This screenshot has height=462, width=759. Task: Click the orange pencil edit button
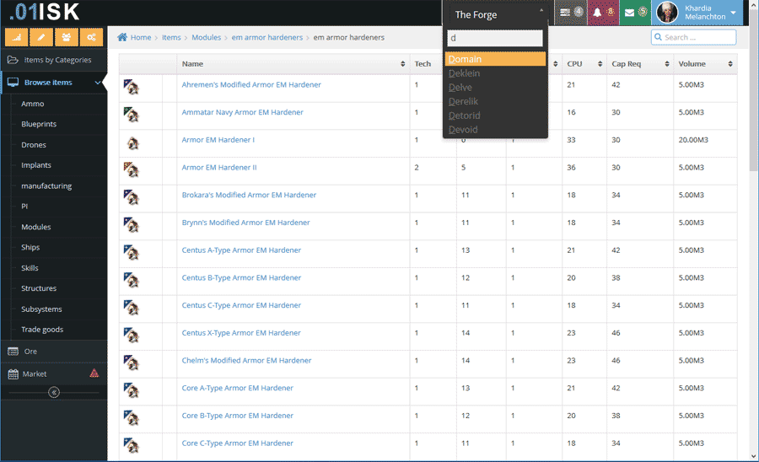[41, 37]
